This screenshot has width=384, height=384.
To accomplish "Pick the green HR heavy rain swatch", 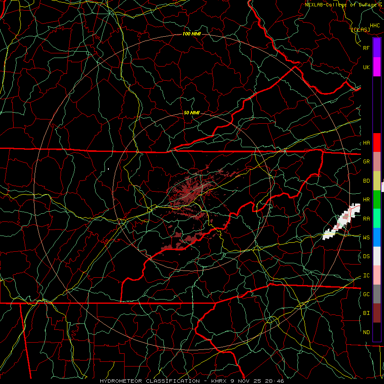I will [x=377, y=199].
